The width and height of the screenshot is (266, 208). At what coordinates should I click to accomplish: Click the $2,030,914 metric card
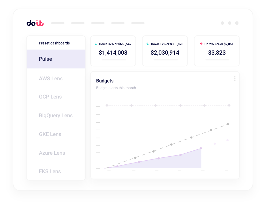click(x=165, y=53)
